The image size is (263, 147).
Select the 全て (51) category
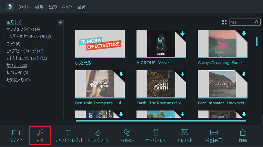tap(14, 22)
